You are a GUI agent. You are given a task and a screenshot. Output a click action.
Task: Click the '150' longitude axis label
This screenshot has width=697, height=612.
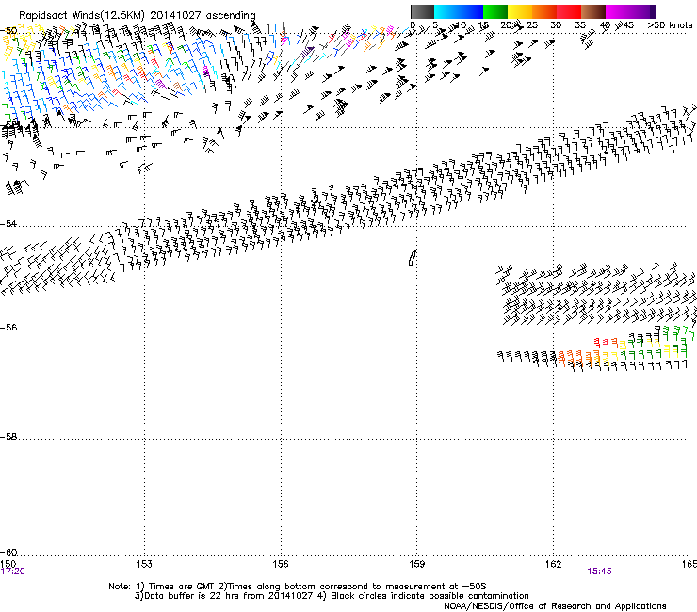(x=8, y=564)
